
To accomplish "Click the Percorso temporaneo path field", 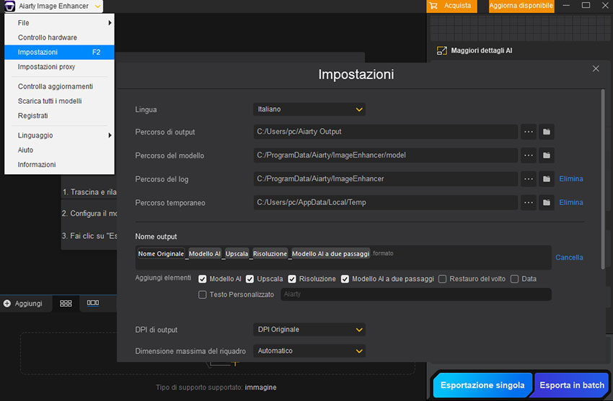I will 386,202.
